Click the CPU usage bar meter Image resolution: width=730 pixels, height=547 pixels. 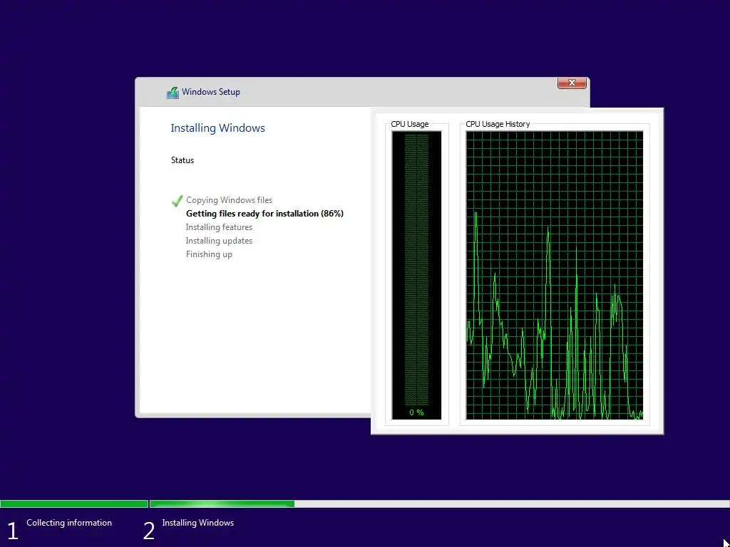click(416, 275)
